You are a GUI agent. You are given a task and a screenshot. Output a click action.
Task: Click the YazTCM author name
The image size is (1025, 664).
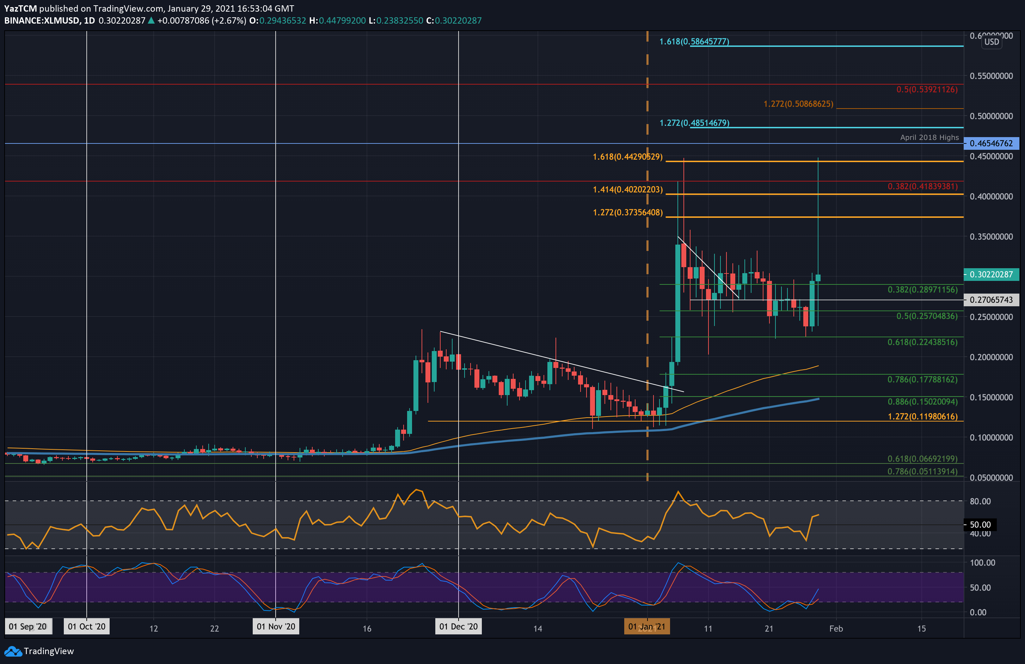click(x=20, y=8)
